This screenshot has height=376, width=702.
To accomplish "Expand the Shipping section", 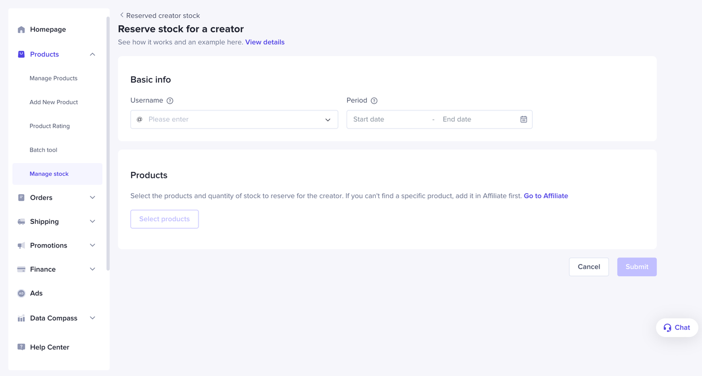I will pyautogui.click(x=92, y=222).
